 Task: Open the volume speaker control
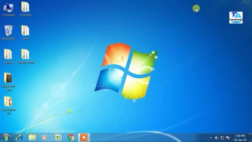tap(217, 138)
